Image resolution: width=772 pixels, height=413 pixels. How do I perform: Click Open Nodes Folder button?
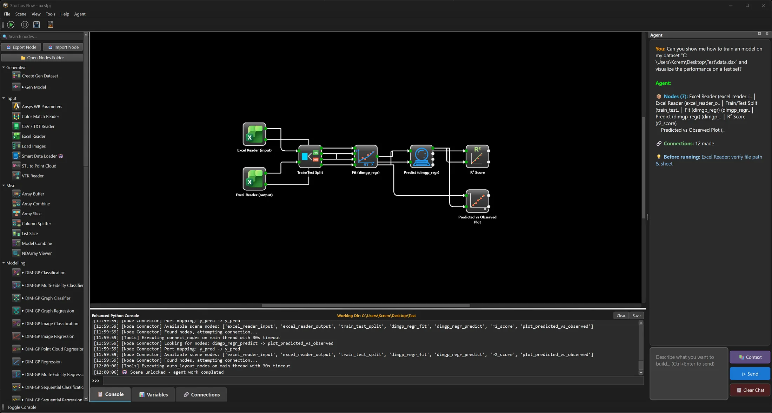click(x=42, y=58)
